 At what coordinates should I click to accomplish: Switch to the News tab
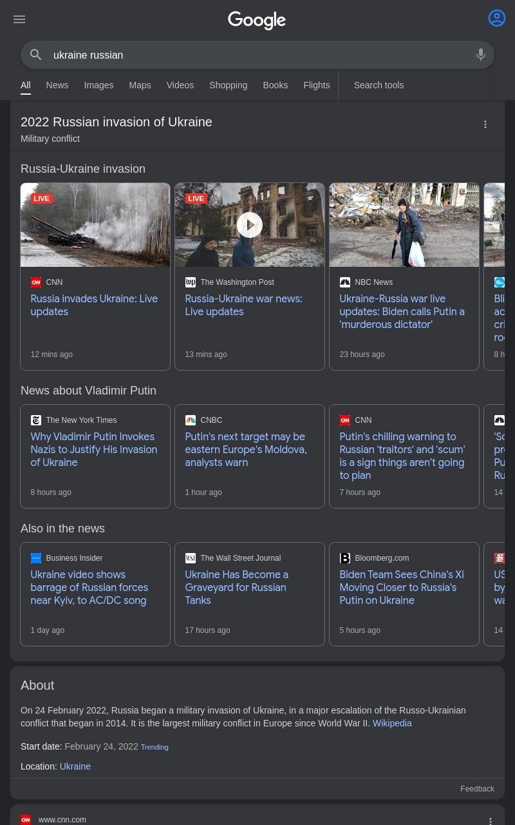(x=57, y=85)
